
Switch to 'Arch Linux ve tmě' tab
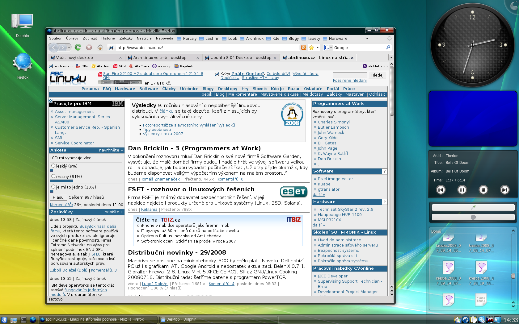164,58
